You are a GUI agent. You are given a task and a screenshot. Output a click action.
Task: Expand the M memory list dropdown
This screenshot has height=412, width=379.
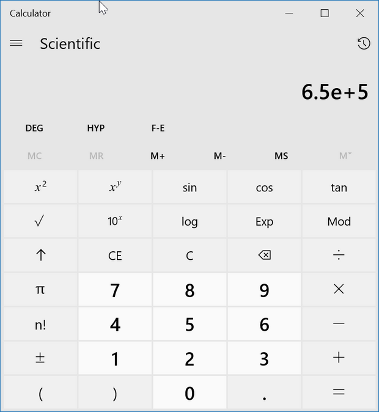pos(345,156)
